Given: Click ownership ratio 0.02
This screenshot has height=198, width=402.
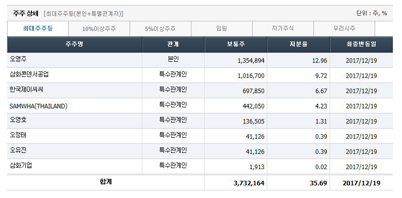Looking at the screenshot, I should coord(321,167).
